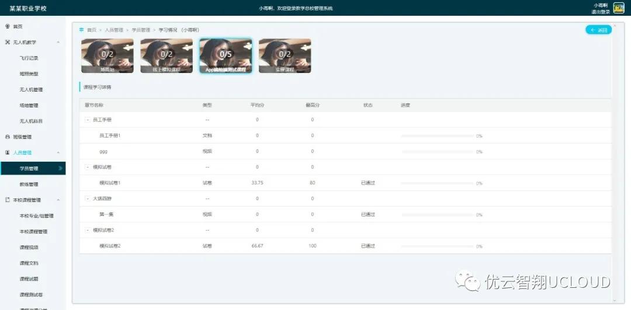Image resolution: width=631 pixels, height=310 pixels.
Task: Collapse the 无人机教学 sidebar group chevron
Action: 58,42
